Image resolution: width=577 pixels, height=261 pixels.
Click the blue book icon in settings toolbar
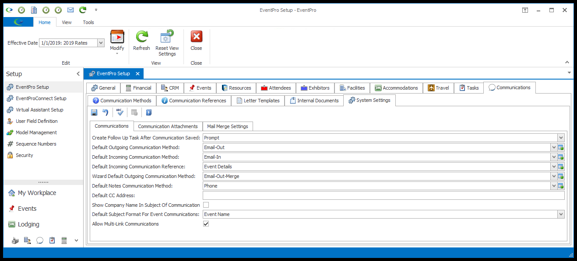click(149, 113)
